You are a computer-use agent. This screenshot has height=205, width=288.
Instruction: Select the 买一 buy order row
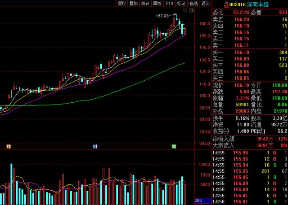tap(250, 52)
